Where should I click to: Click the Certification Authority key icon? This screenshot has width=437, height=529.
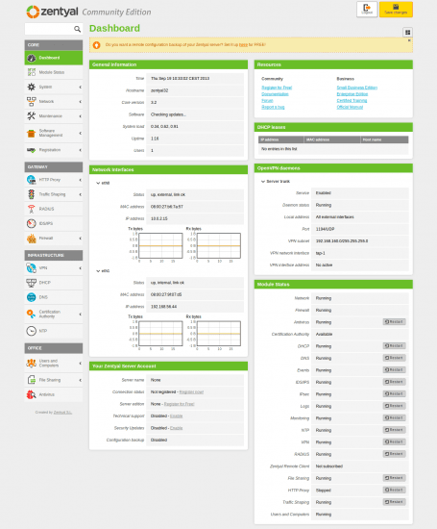32,315
